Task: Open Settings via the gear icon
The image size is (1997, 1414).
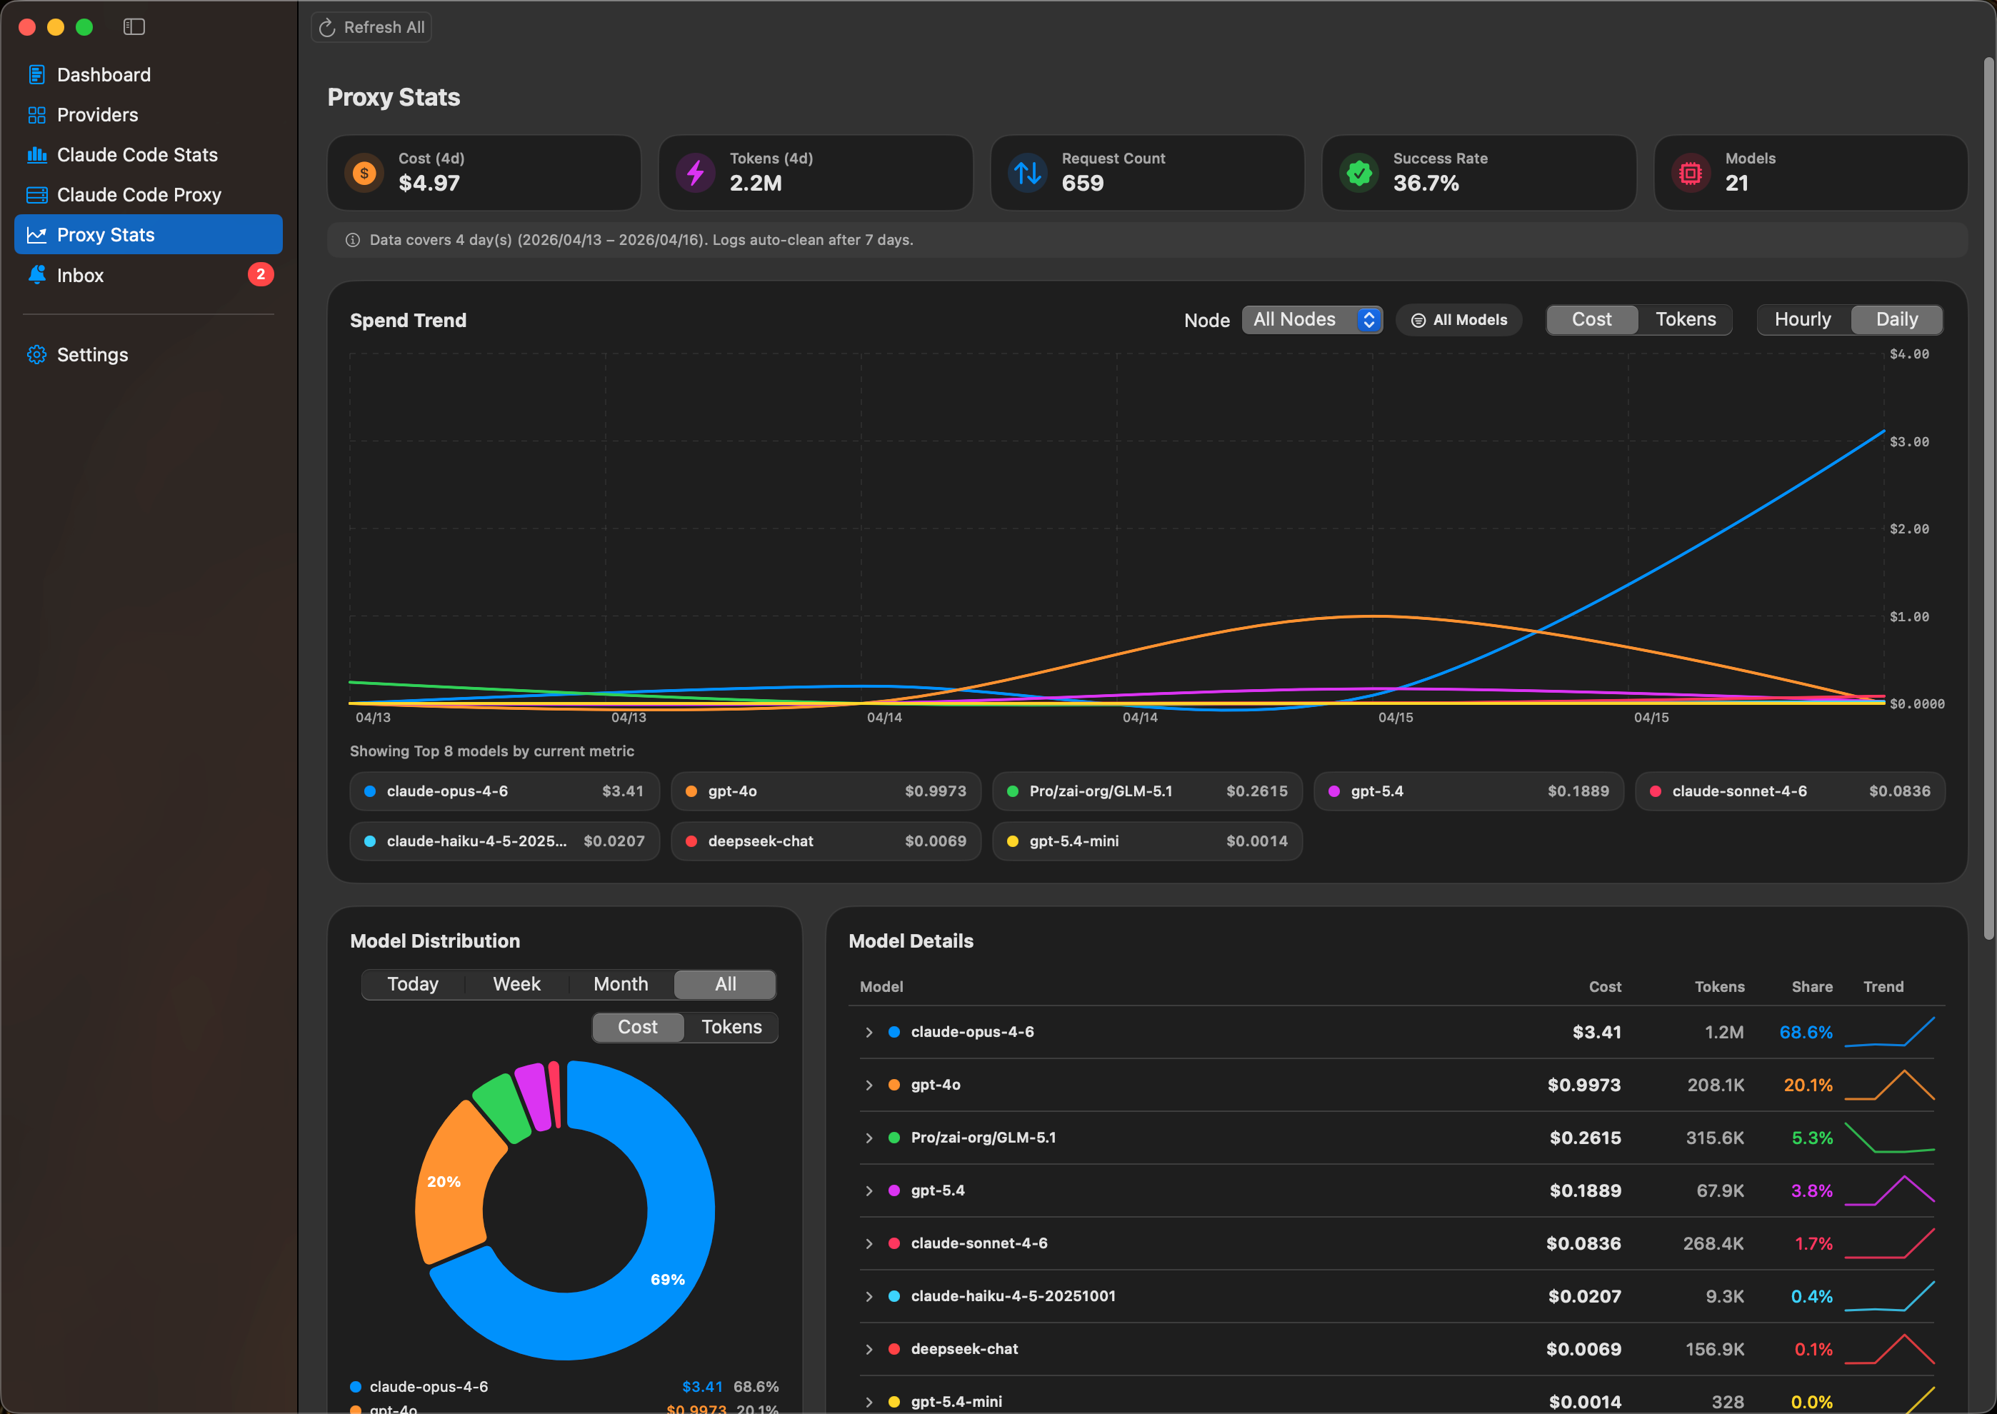Action: (36, 354)
